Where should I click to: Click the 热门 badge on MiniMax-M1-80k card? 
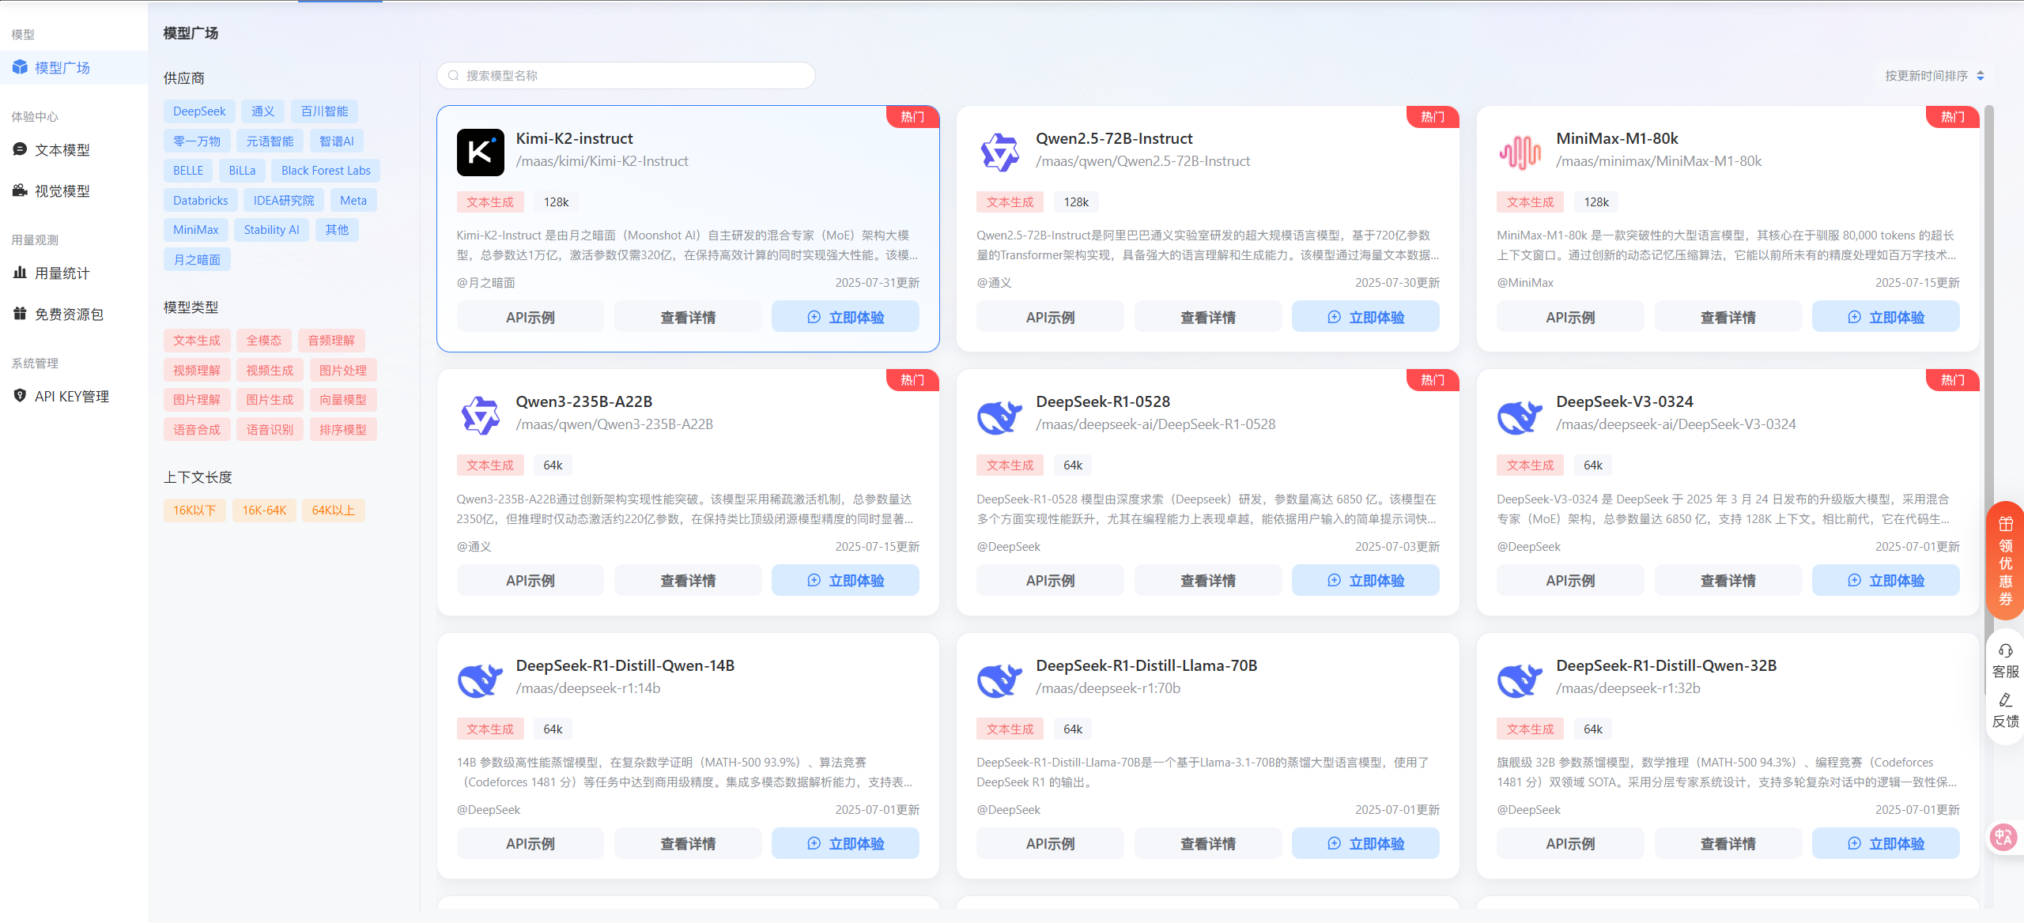tap(1953, 117)
